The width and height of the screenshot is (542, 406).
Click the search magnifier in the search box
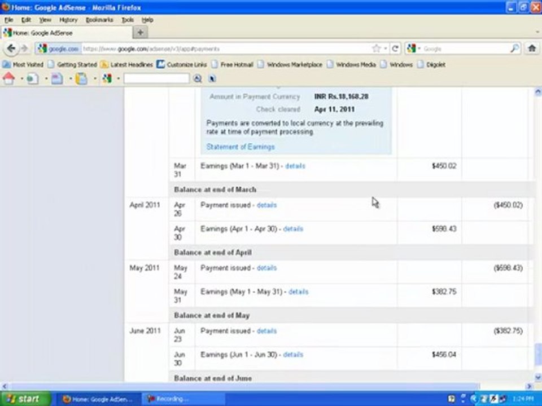click(515, 48)
